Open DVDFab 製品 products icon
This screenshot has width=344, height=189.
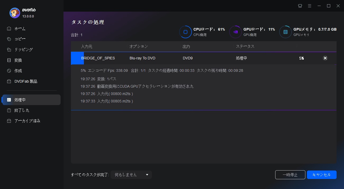9,81
